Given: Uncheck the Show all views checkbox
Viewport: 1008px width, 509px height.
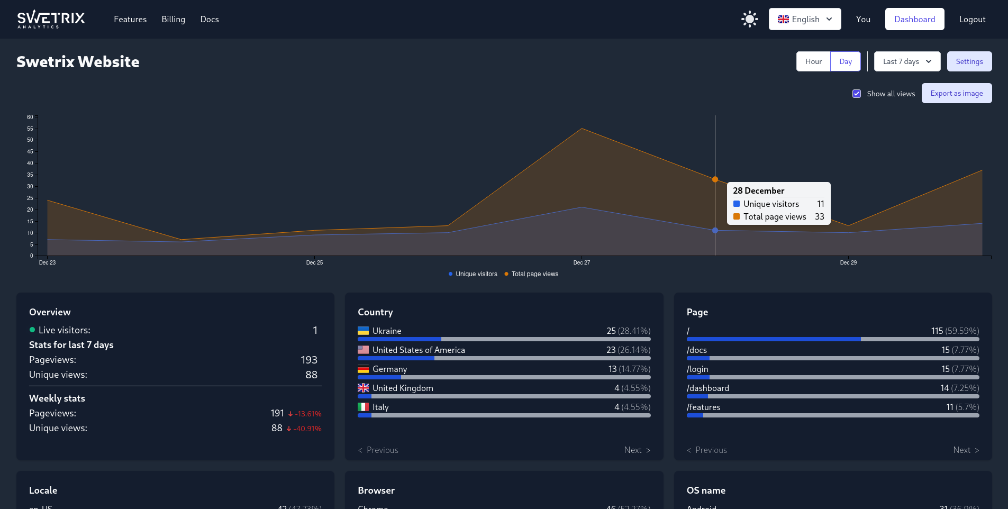Looking at the screenshot, I should pos(856,94).
